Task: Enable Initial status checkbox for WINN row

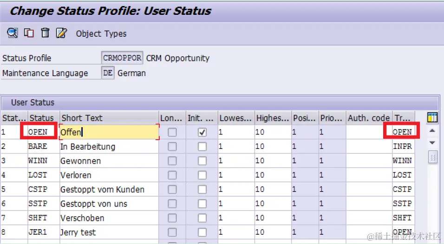Action: [x=202, y=161]
